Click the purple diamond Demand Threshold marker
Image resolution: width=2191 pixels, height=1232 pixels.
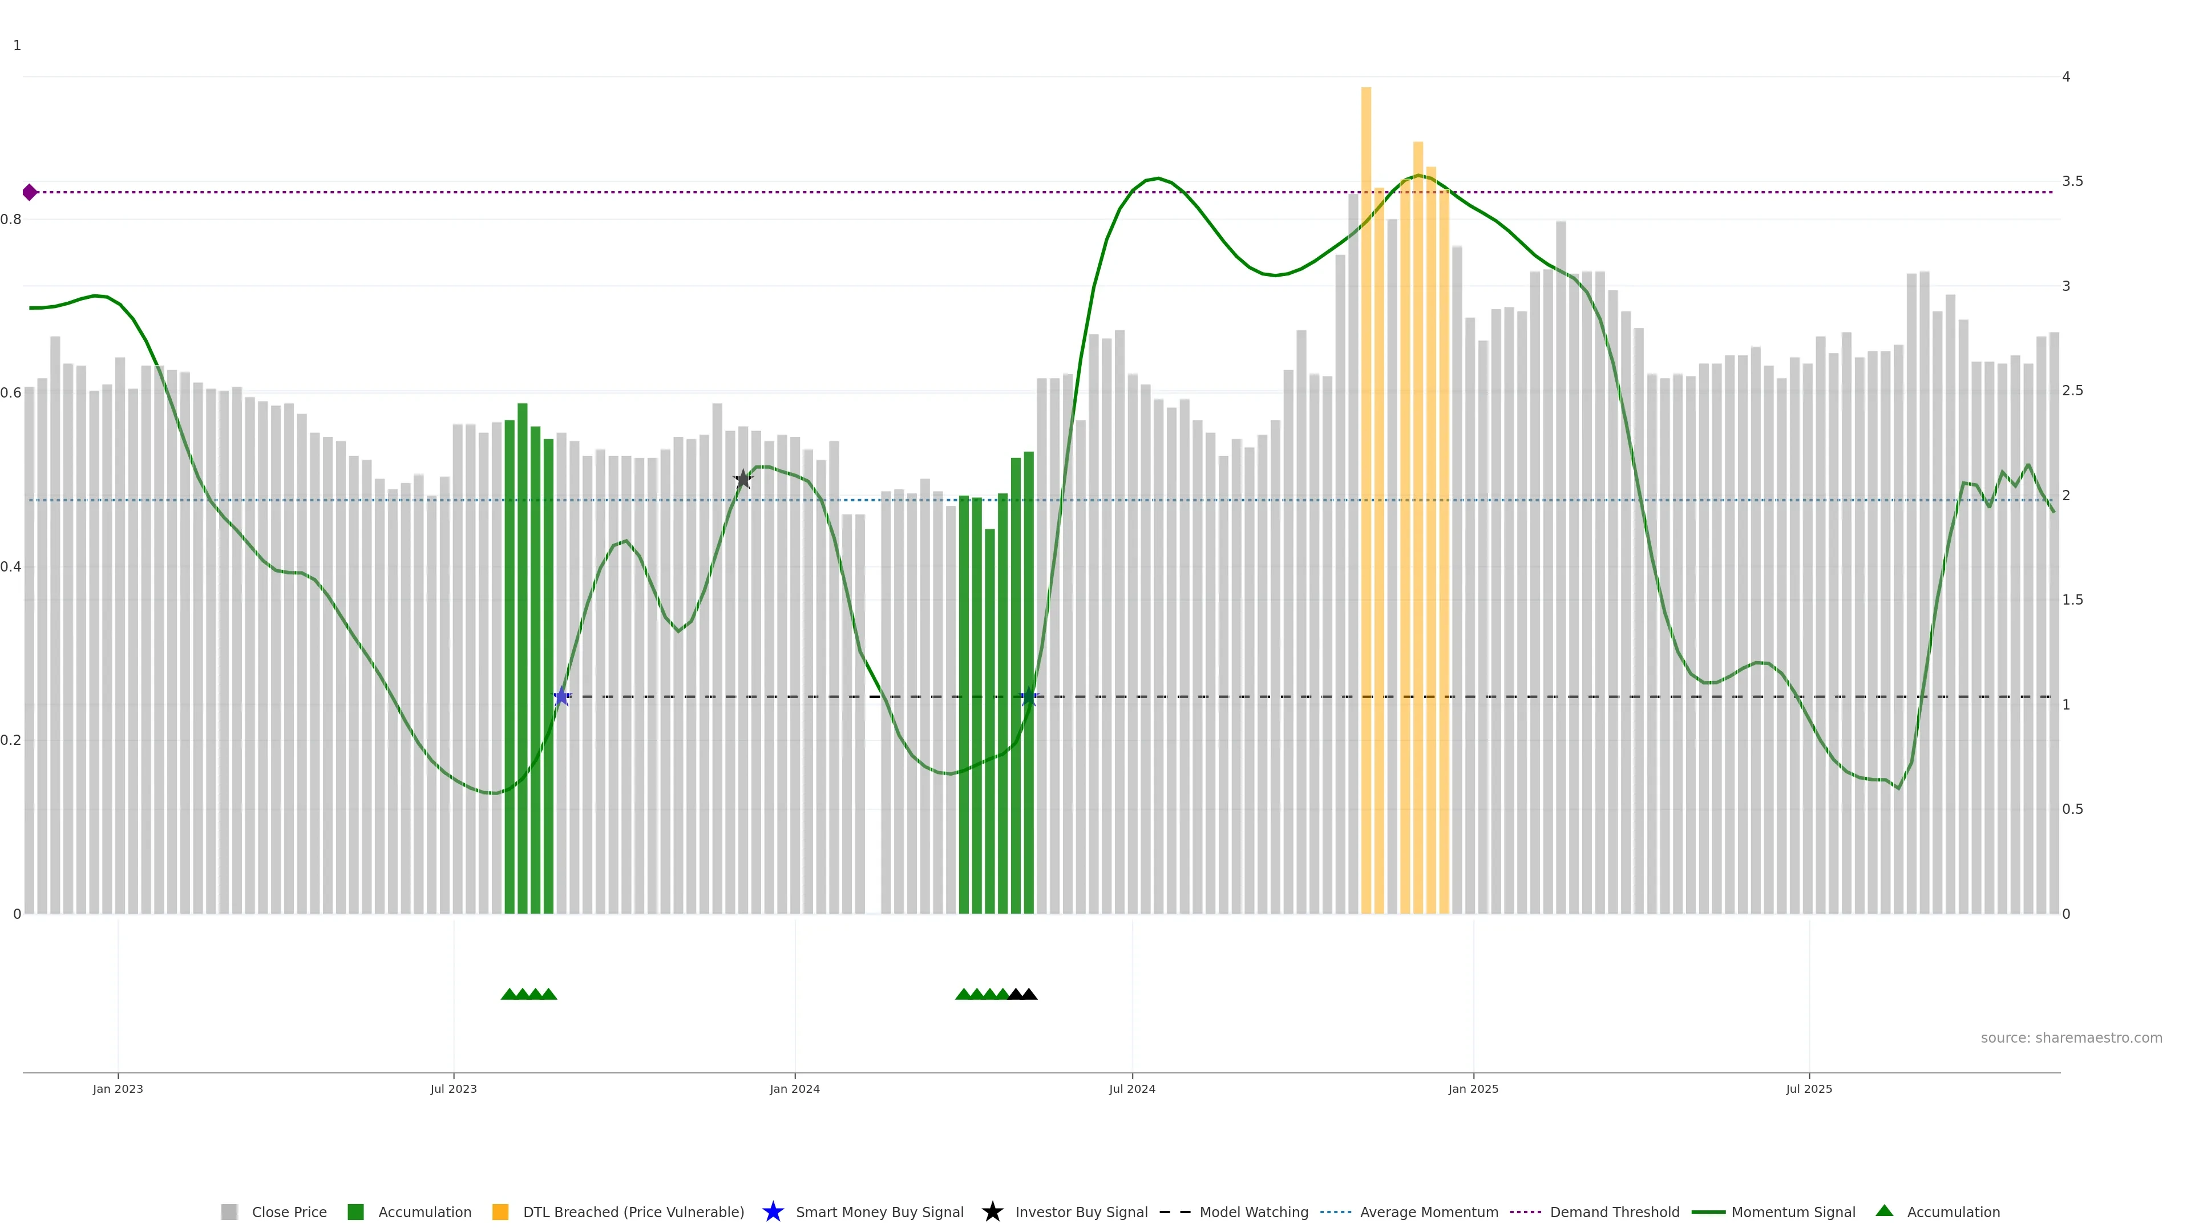click(x=30, y=192)
